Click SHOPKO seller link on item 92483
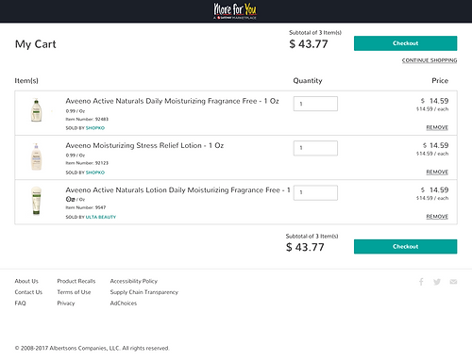The height and width of the screenshot is (361, 472). click(95, 128)
